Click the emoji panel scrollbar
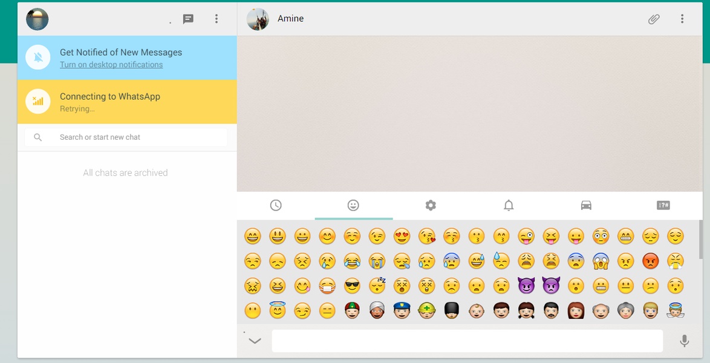Viewport: 710px width, 363px height. click(701, 240)
